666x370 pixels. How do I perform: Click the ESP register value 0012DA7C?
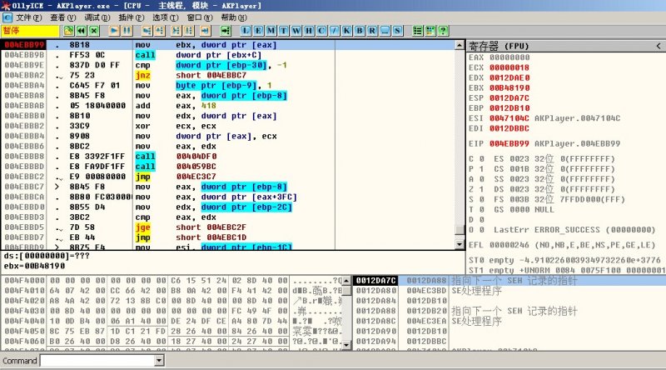click(x=509, y=97)
